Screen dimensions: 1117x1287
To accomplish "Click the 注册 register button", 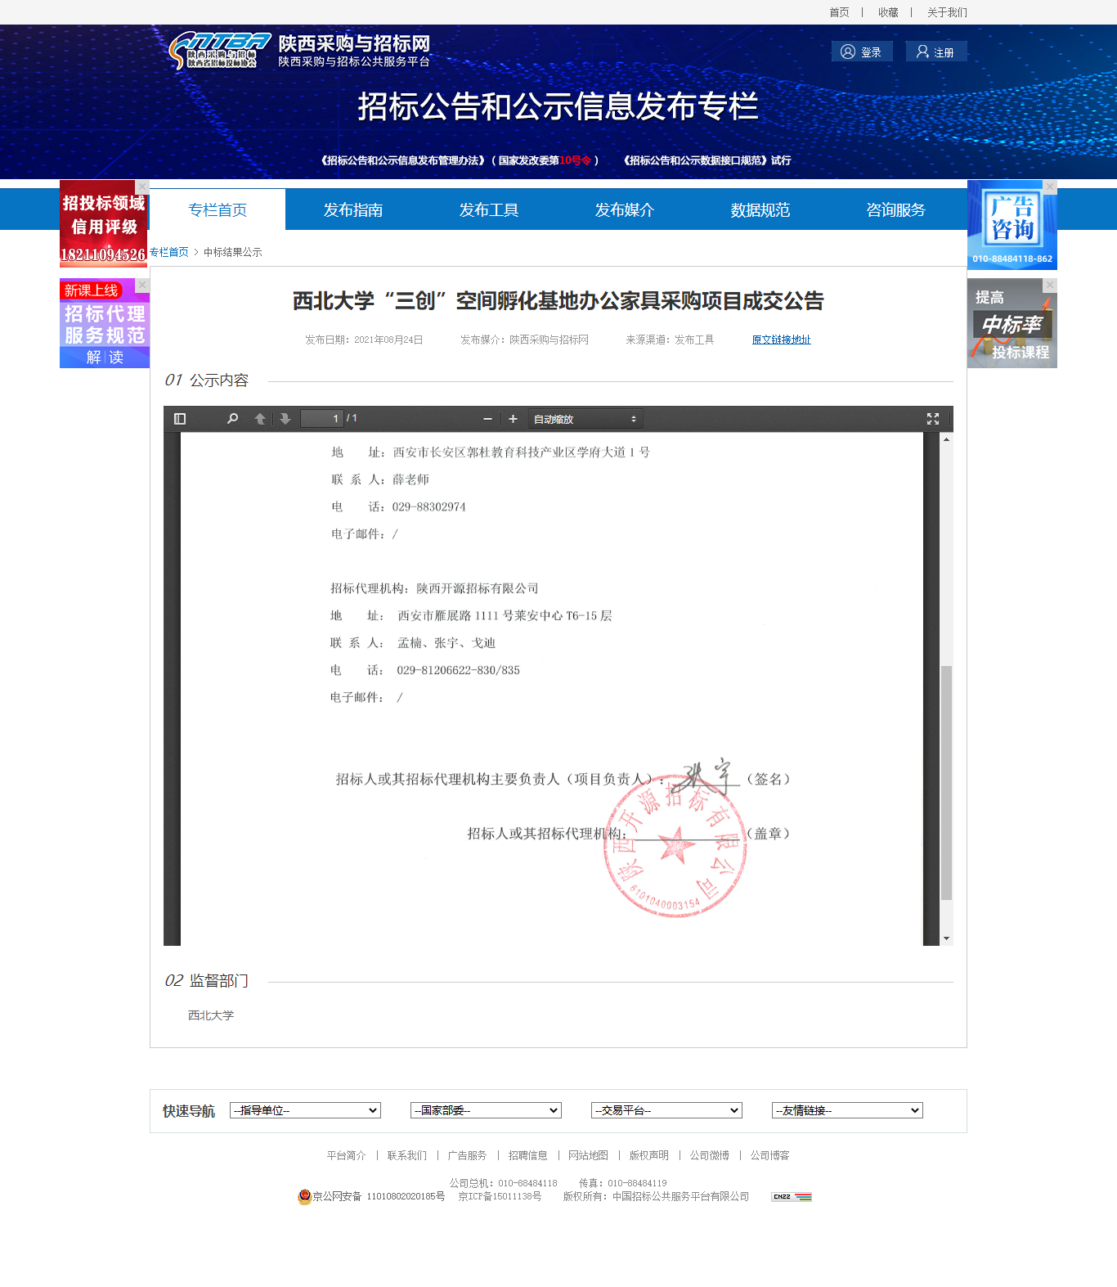I will 935,52.
